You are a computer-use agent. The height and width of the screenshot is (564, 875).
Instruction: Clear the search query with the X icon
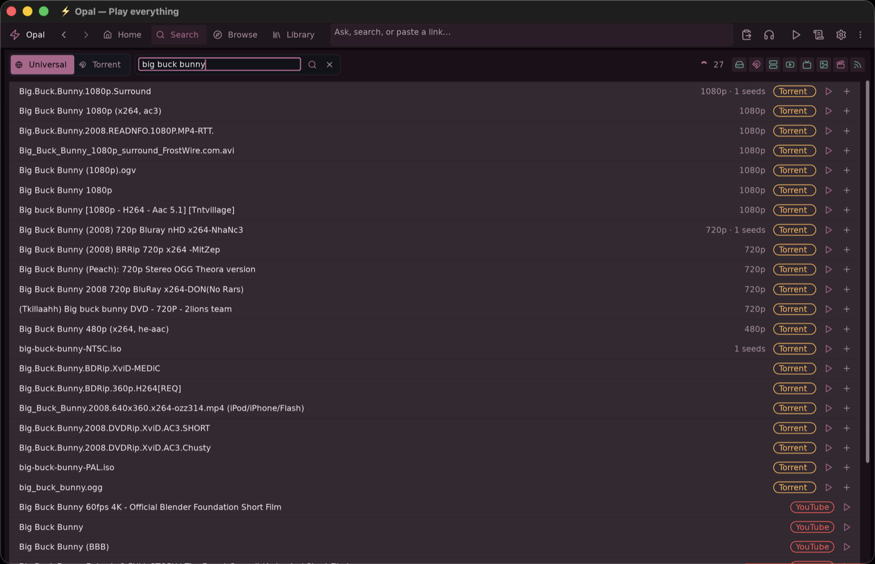(x=330, y=64)
